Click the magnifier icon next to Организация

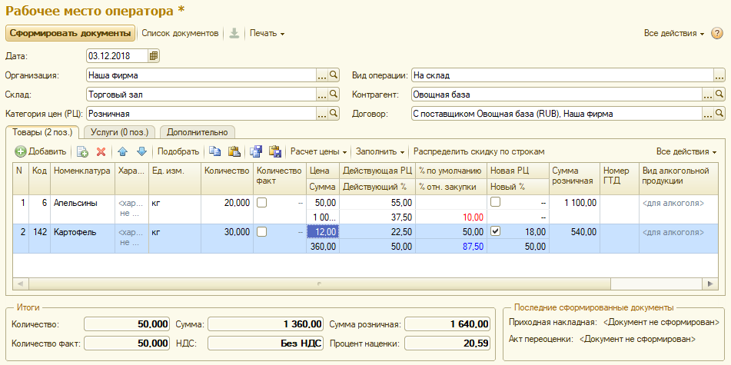click(334, 75)
